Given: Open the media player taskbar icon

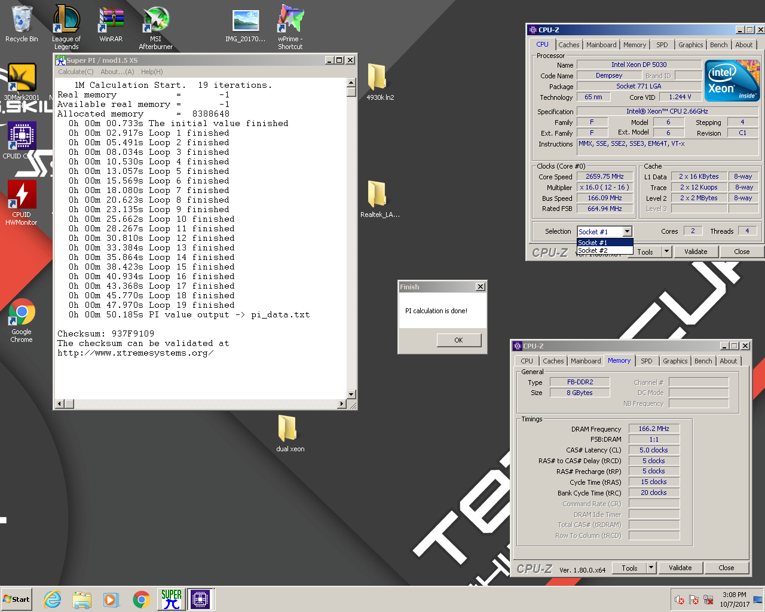Looking at the screenshot, I should 111,599.
